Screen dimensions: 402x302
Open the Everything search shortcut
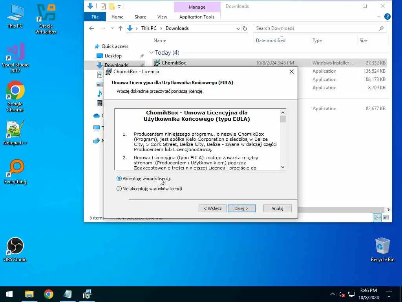[15, 172]
